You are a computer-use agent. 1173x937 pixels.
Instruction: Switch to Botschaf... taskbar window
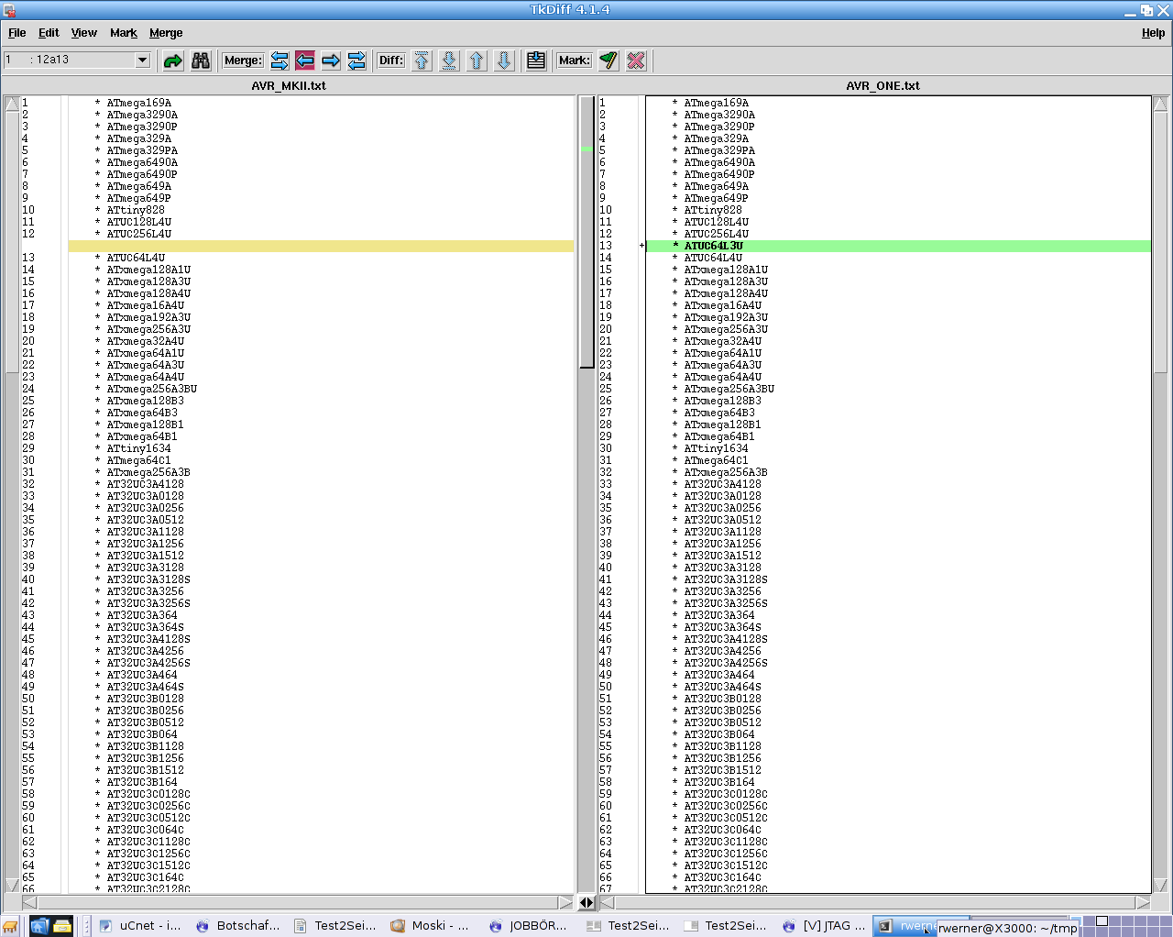(237, 926)
